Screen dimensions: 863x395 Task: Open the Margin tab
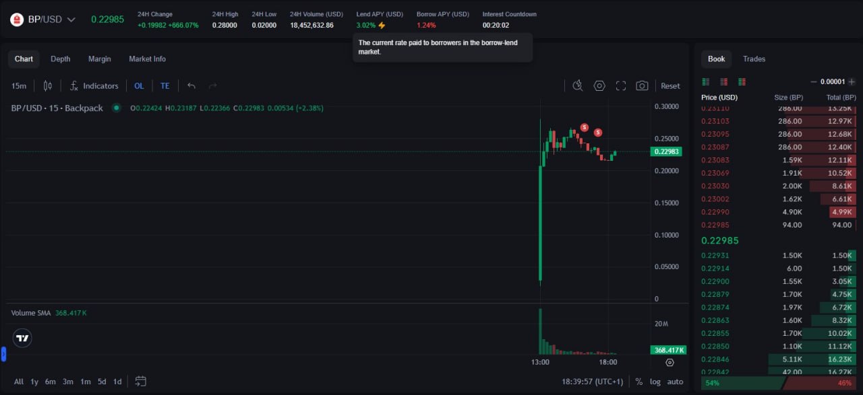100,59
